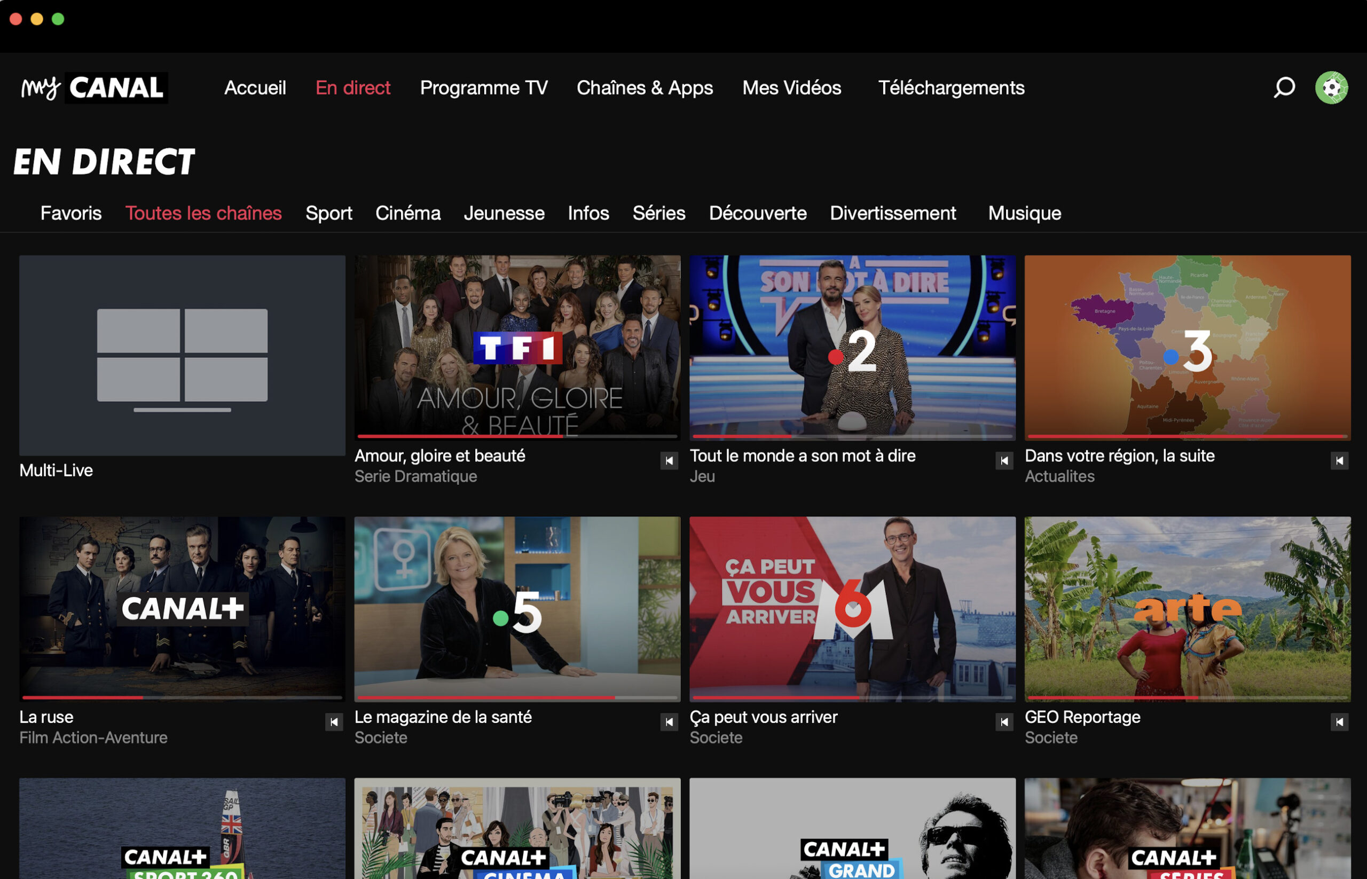Show Séries channels tab
Viewport: 1367px width, 879px height.
pyautogui.click(x=659, y=213)
